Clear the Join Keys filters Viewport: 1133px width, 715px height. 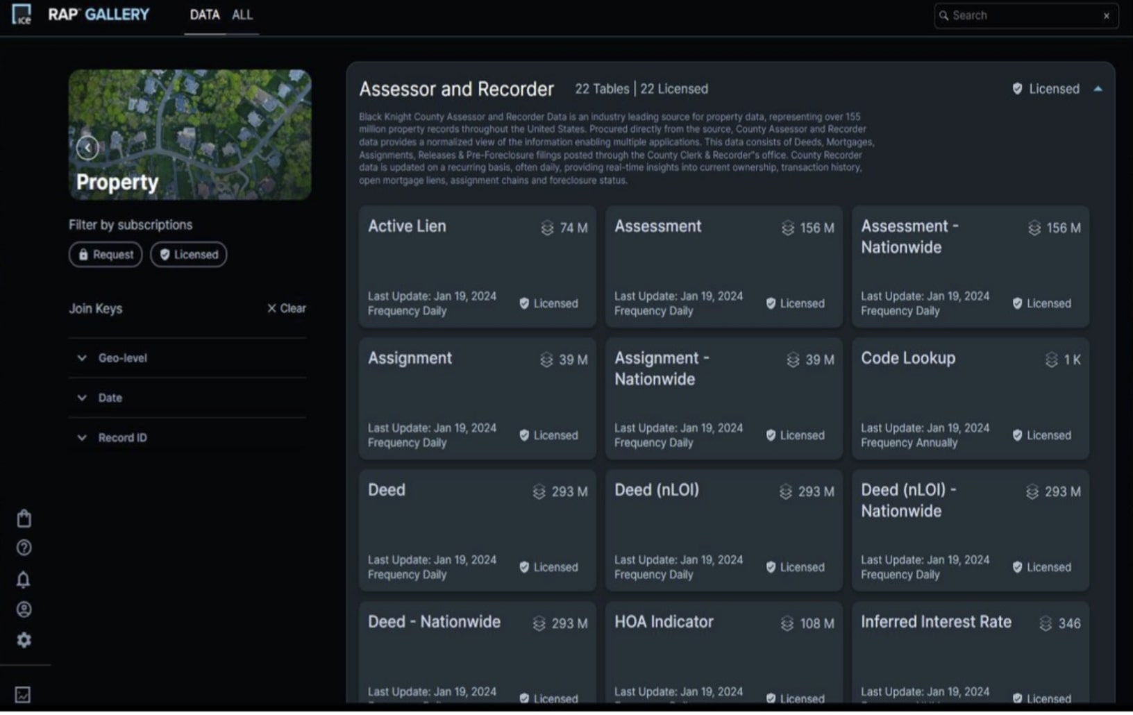coord(286,308)
